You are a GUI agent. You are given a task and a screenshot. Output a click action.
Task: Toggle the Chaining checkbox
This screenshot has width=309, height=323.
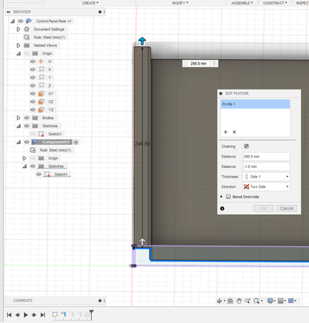(x=246, y=146)
